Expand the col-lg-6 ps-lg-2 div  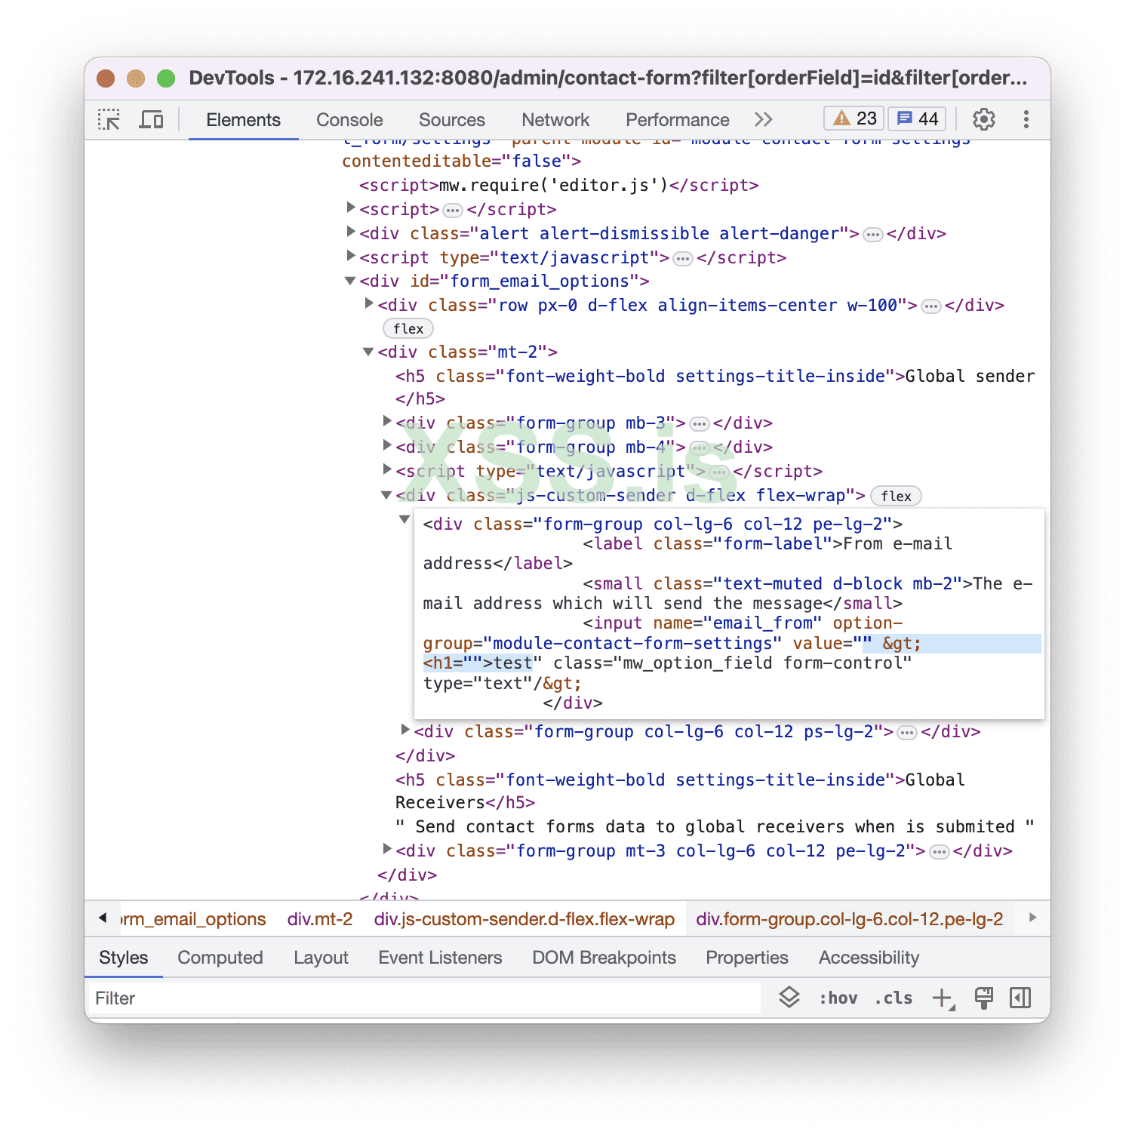405,730
